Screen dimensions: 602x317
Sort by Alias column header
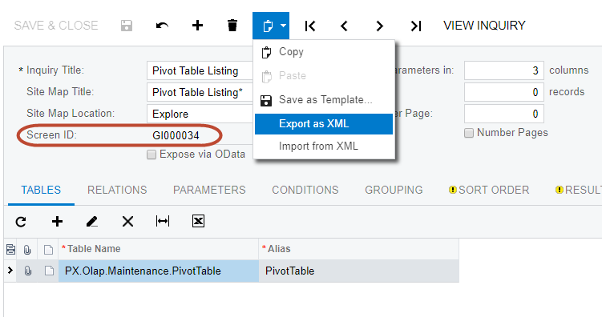tap(359, 249)
